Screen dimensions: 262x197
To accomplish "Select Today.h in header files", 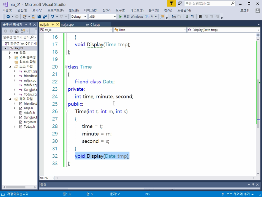I will click(x=29, y=127).
